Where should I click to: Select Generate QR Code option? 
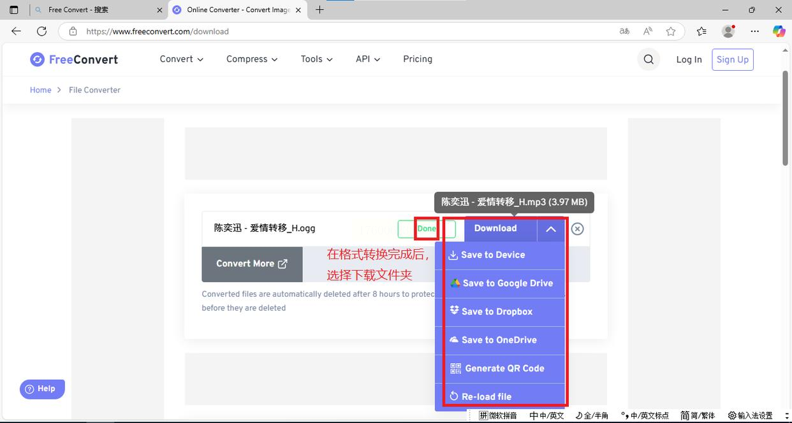501,368
